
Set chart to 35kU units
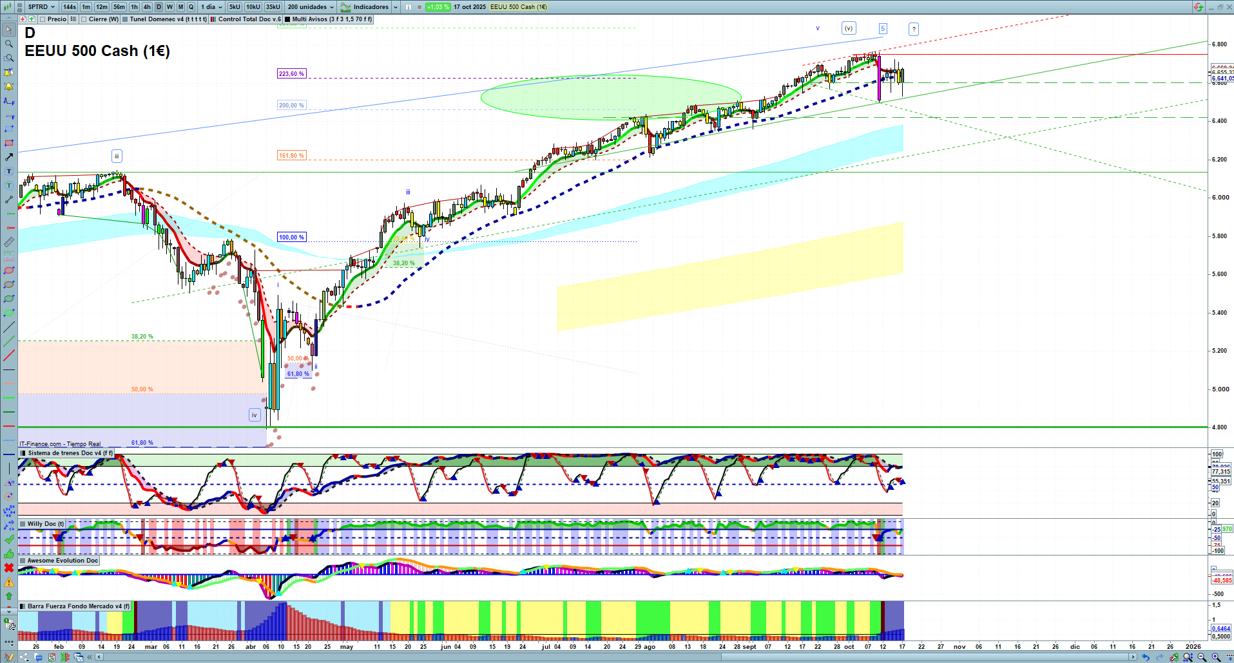(x=273, y=7)
